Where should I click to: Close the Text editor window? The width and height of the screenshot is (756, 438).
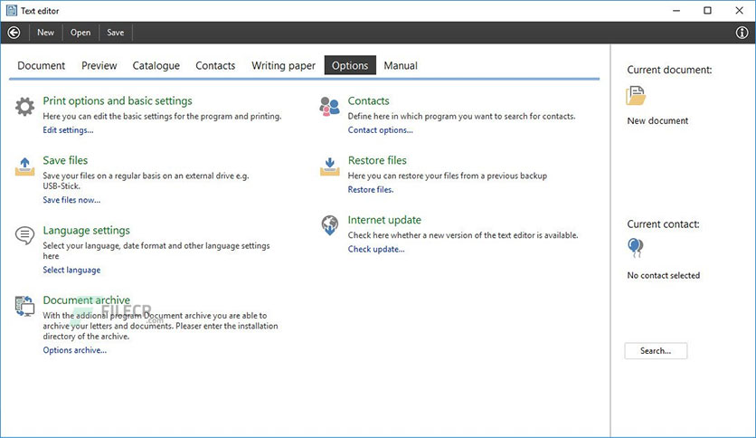[x=739, y=11]
